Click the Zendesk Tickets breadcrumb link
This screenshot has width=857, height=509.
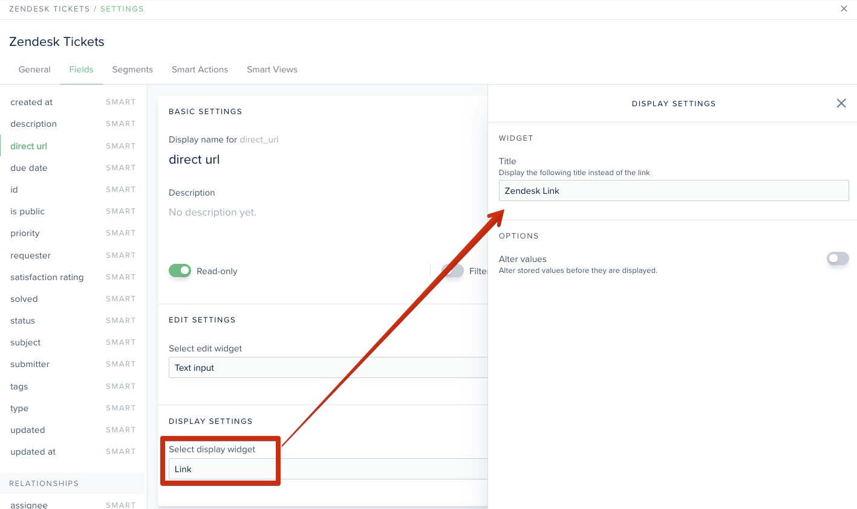pos(49,9)
